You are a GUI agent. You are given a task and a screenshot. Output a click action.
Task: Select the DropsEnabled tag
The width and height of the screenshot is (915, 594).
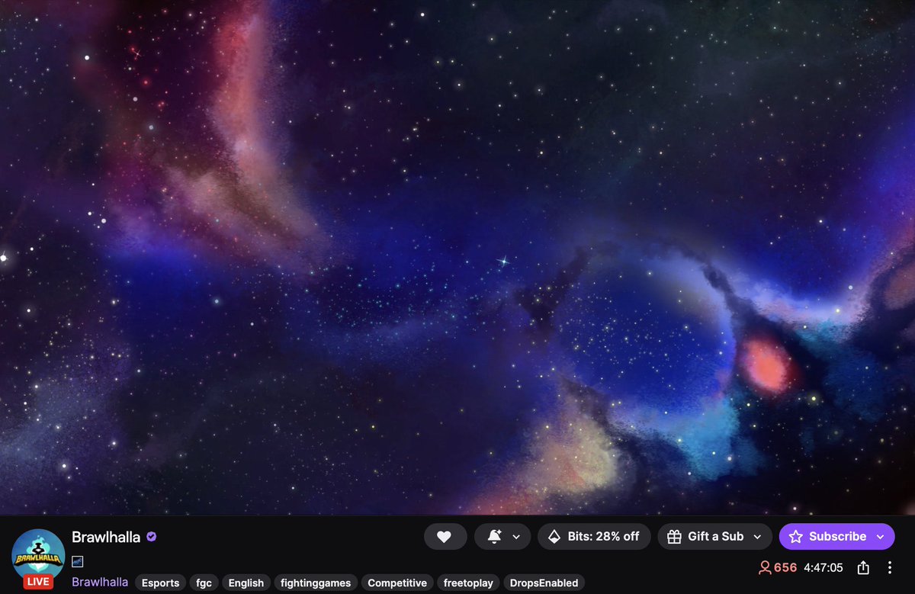point(544,583)
